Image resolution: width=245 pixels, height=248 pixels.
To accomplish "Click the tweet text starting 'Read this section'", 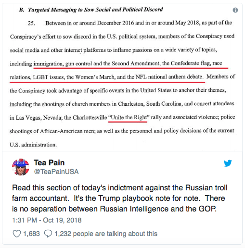I will [120, 198].
